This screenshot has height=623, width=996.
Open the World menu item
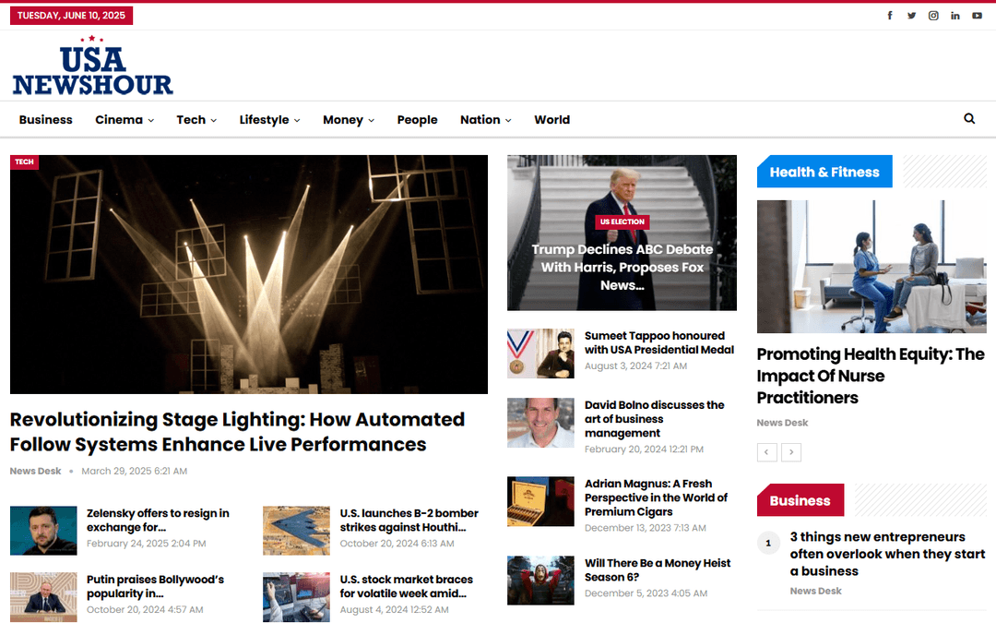[552, 119]
